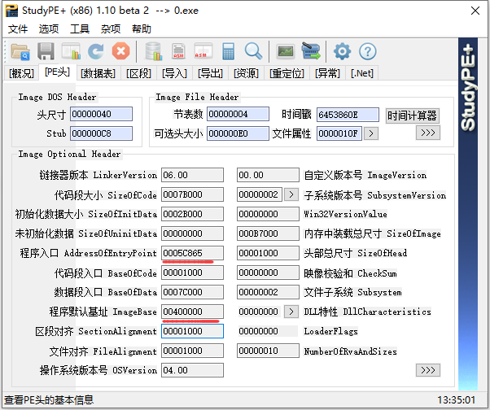The image size is (490, 410).
Task: Switch to the [异常] tab
Action: tap(327, 73)
